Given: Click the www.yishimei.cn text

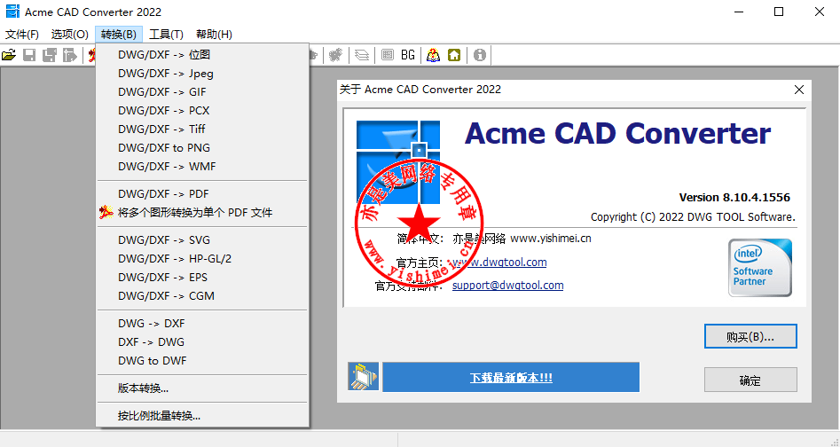Looking at the screenshot, I should tap(551, 239).
